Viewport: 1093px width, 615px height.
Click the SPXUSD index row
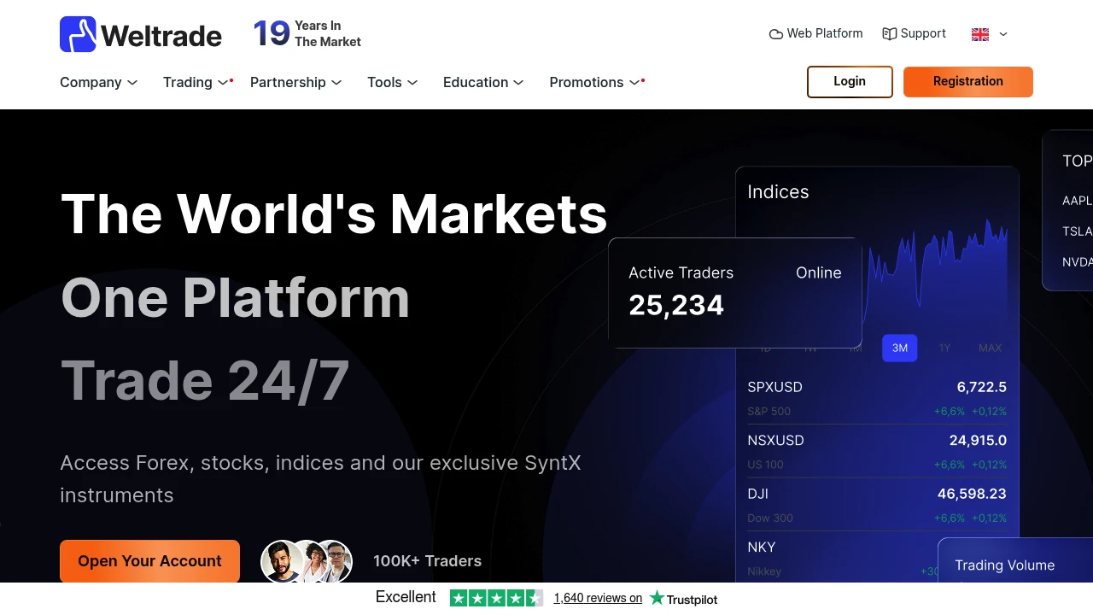[x=877, y=398]
